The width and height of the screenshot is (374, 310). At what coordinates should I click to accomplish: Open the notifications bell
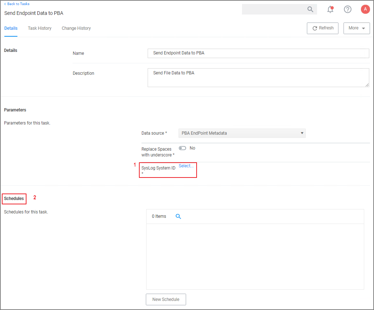pos(330,9)
